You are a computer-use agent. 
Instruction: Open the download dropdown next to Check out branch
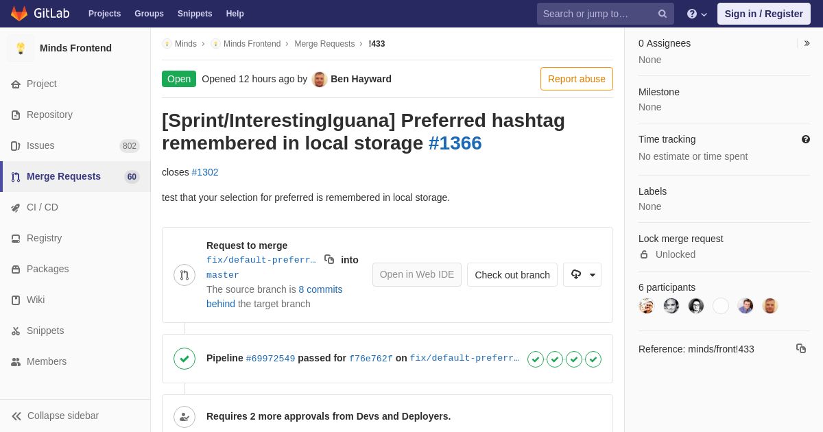click(582, 274)
